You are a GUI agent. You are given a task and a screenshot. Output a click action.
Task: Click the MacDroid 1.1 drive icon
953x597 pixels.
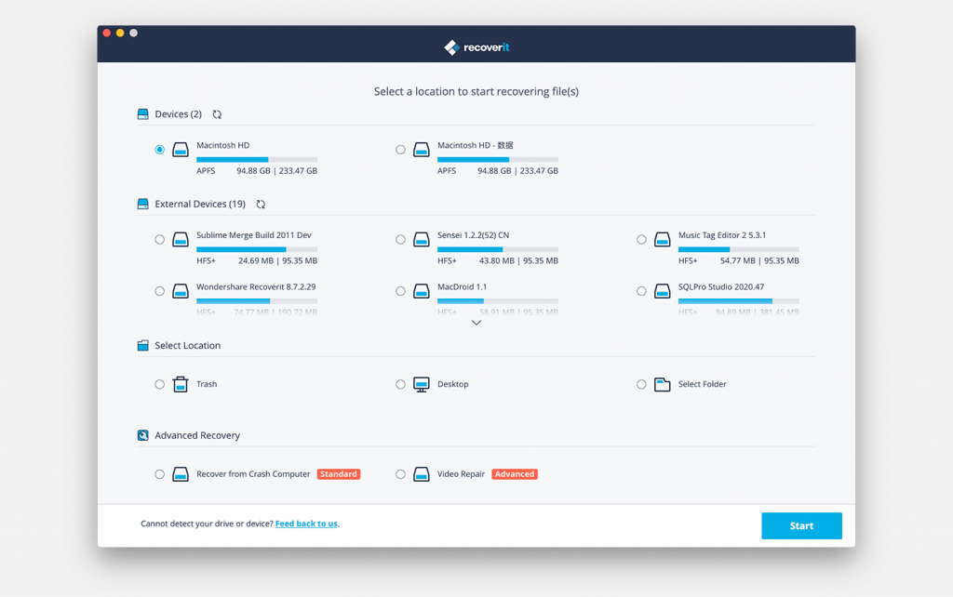coord(422,291)
